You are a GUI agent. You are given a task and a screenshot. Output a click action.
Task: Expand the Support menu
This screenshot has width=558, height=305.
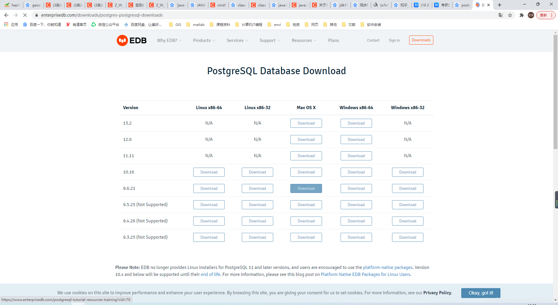[x=270, y=40]
